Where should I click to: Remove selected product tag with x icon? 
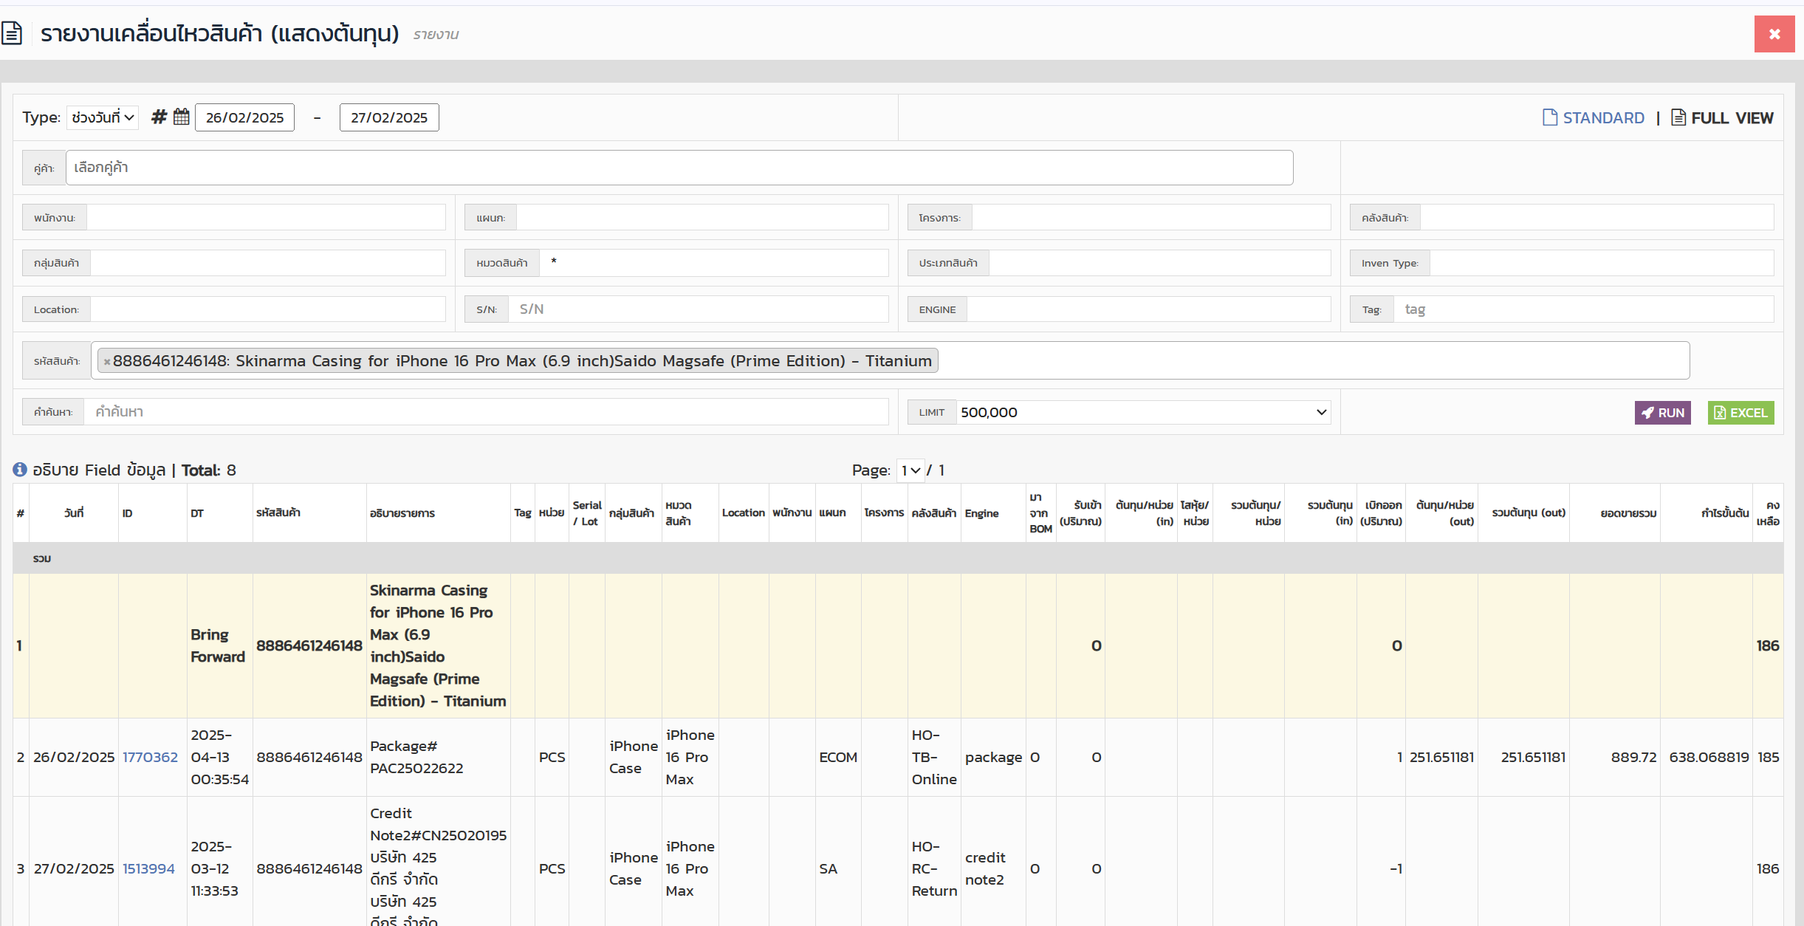[x=107, y=362]
